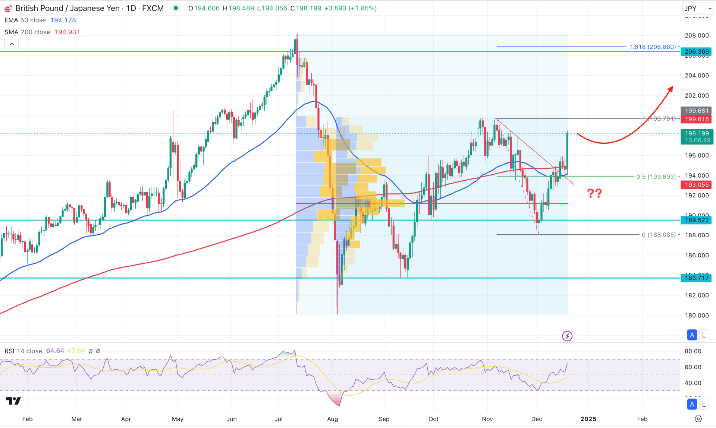716x428 pixels.
Task: Click the British Pound flag symbol icon
Action: click(x=8, y=8)
